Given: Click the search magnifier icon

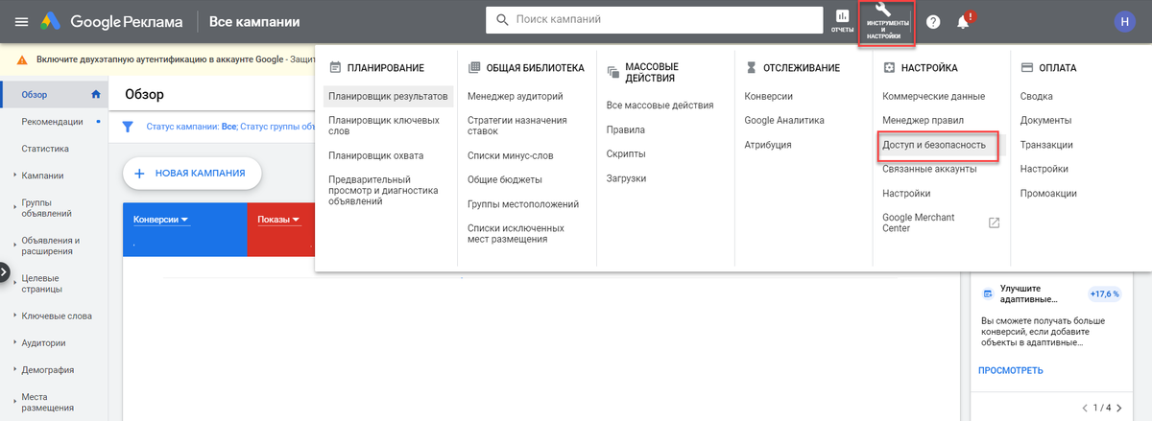Looking at the screenshot, I should (x=502, y=20).
